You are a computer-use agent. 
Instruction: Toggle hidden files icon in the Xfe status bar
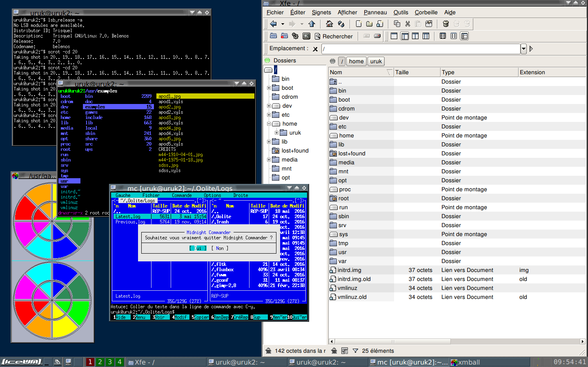[334, 351]
